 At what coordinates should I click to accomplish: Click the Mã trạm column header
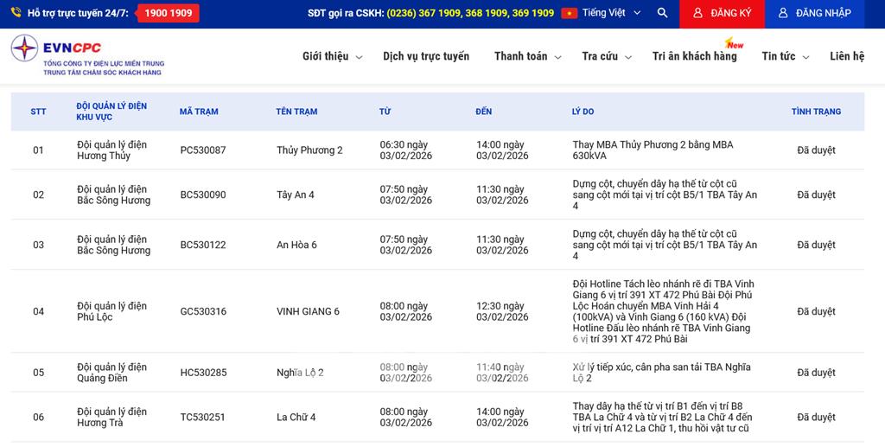click(199, 112)
